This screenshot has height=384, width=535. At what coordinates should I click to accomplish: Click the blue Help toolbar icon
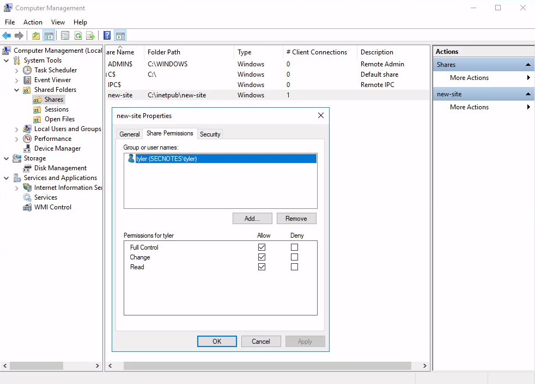point(107,35)
